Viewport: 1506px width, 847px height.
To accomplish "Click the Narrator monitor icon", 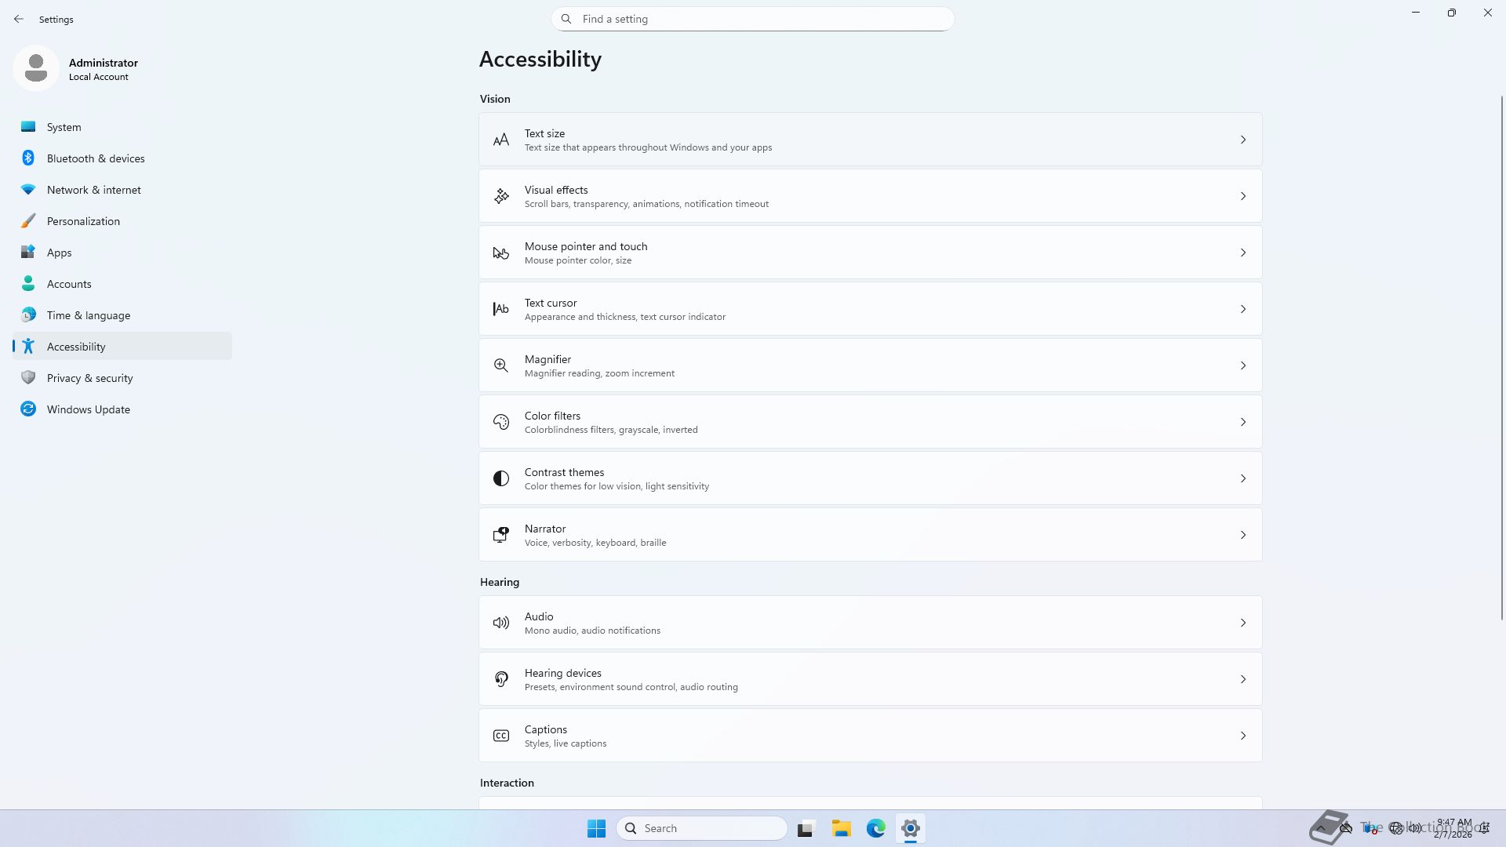I will pos(500,536).
